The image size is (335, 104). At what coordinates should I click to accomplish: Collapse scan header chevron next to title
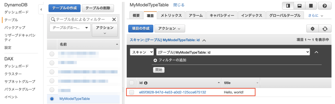click(204, 40)
